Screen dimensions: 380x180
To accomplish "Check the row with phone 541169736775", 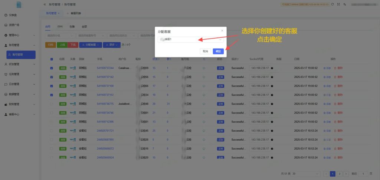I will coord(52,104).
